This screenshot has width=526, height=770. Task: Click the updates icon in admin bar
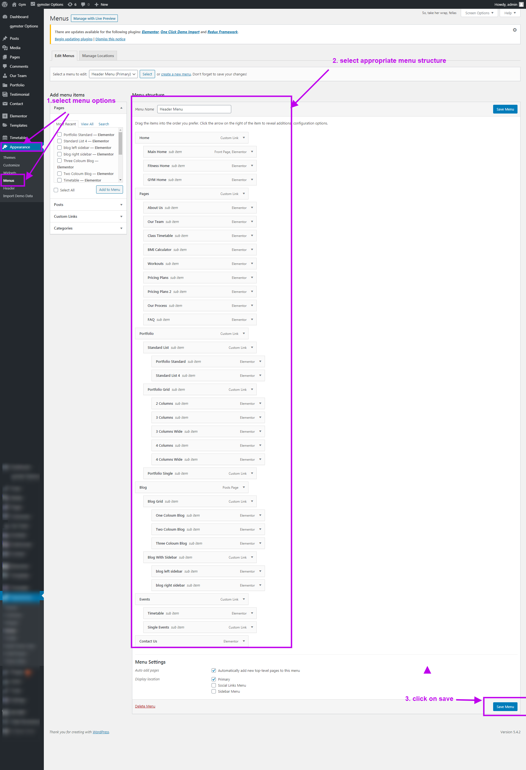70,4
